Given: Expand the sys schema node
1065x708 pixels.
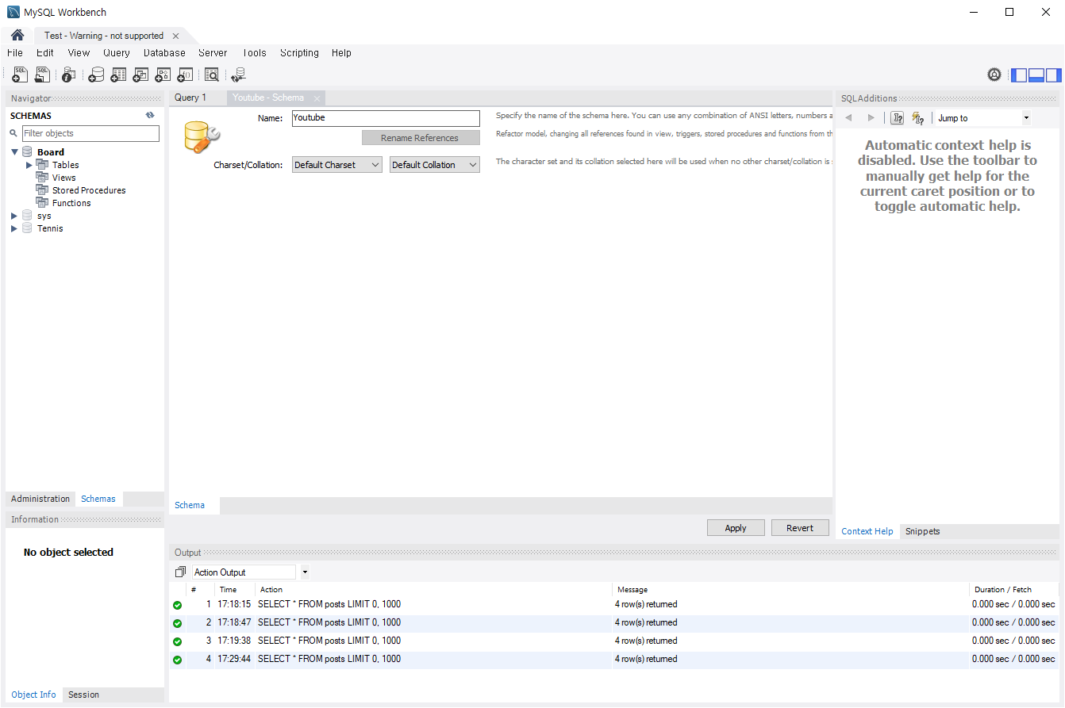Looking at the screenshot, I should pyautogui.click(x=14, y=216).
